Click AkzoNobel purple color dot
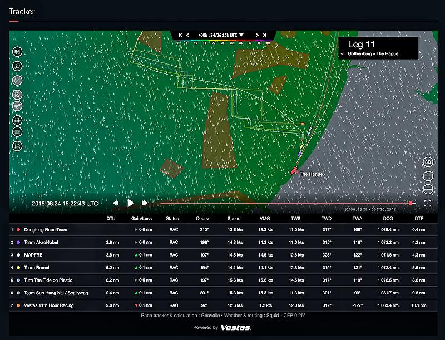445x340 pixels. [18, 243]
